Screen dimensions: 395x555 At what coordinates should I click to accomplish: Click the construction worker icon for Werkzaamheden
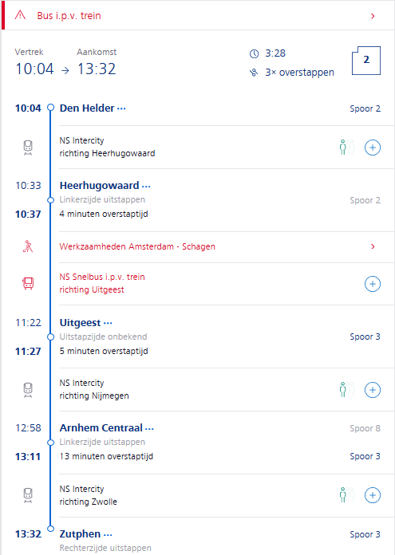pyautogui.click(x=28, y=246)
